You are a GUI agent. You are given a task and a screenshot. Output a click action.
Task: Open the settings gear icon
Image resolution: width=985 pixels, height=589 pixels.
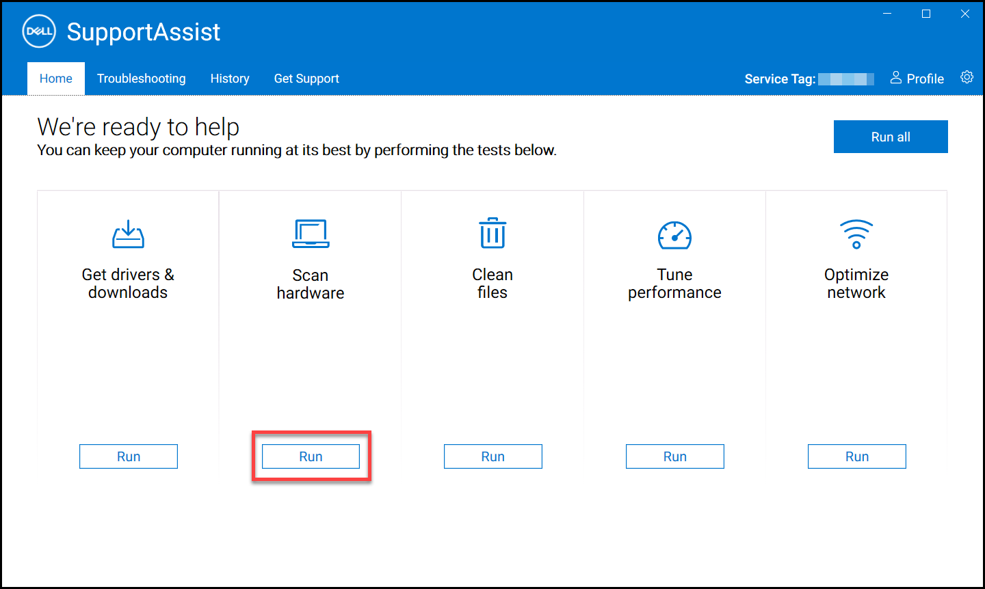pos(967,77)
